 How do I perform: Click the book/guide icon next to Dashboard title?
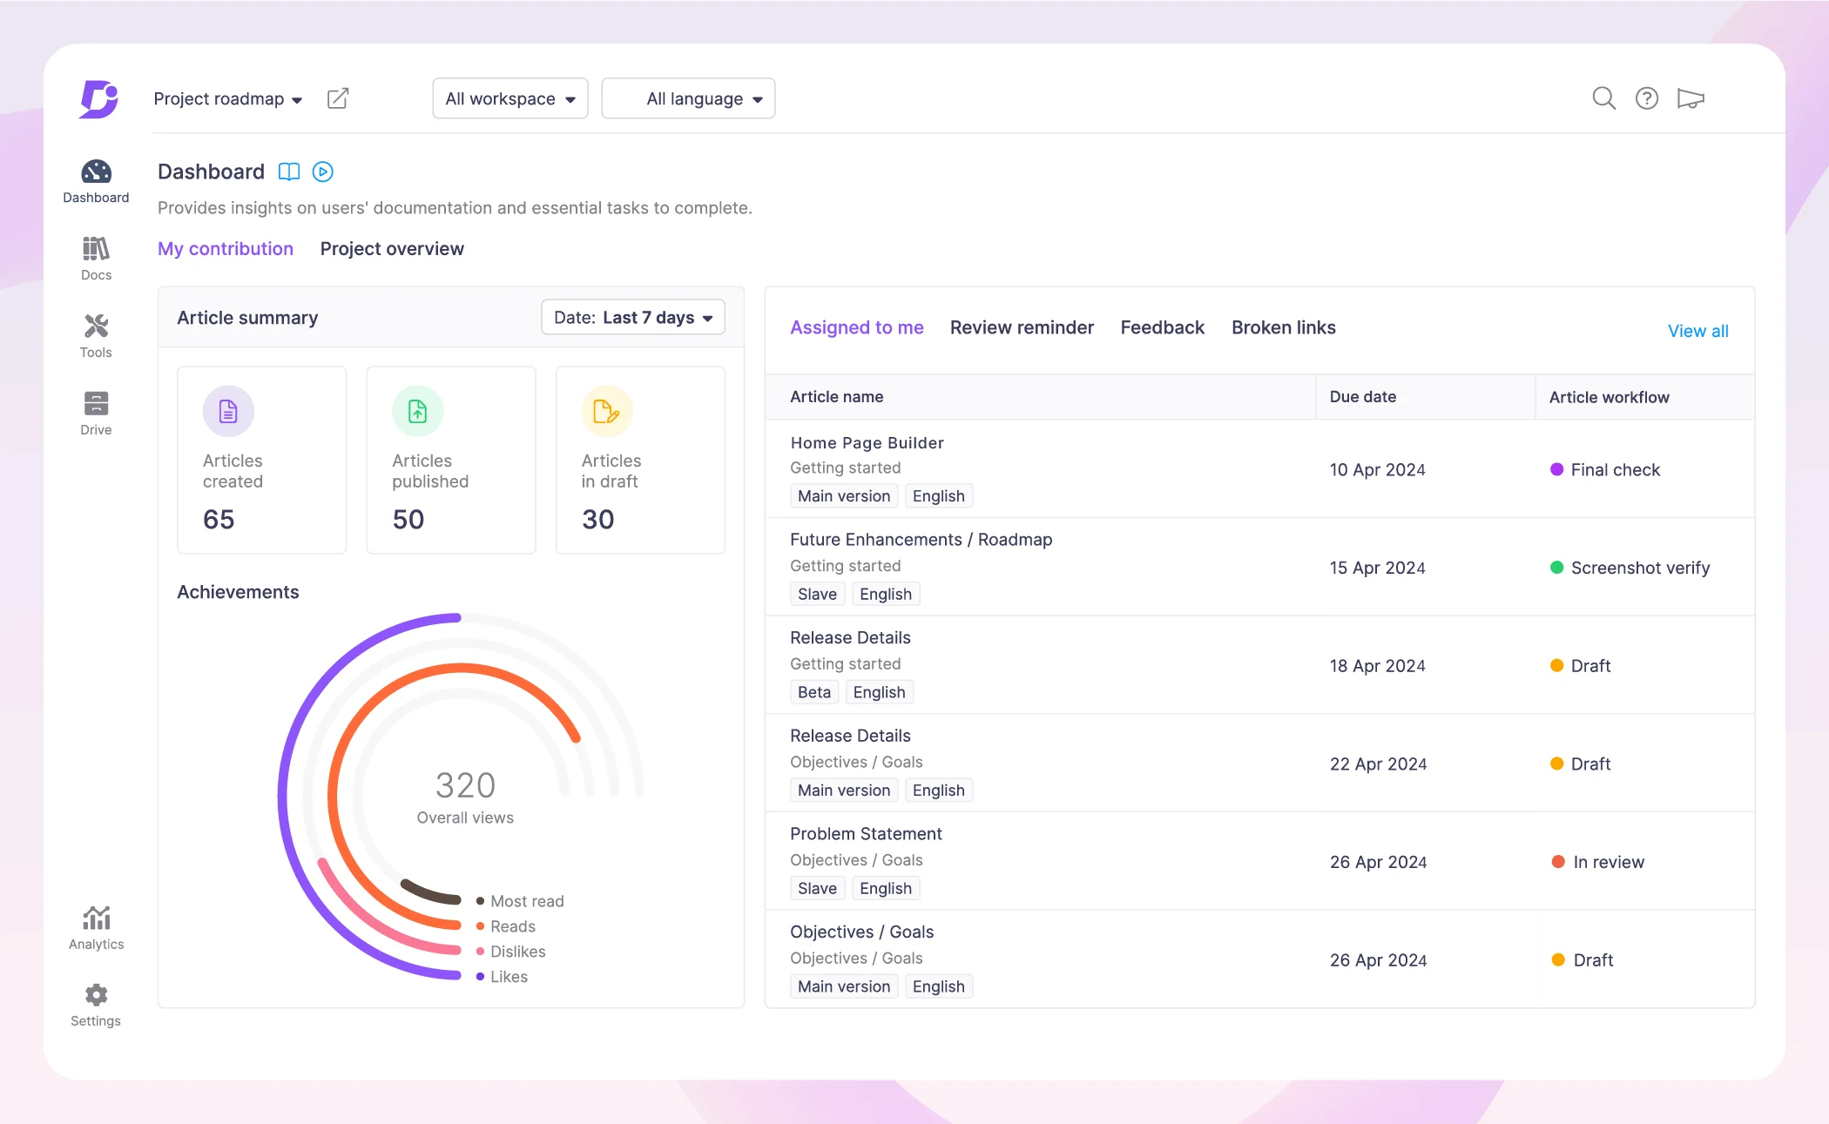tap(287, 171)
